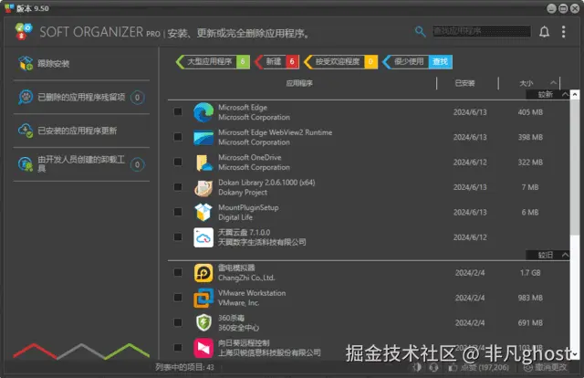Click the 2024/6/12 date for OneDrive
584x378 pixels.
point(470,163)
